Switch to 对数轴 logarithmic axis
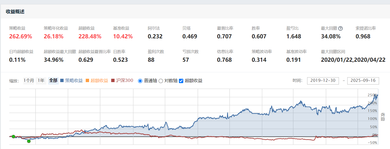 [161, 81]
